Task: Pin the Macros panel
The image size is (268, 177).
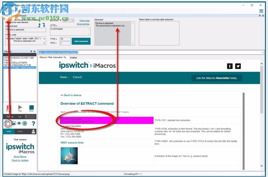Action: tap(31, 51)
